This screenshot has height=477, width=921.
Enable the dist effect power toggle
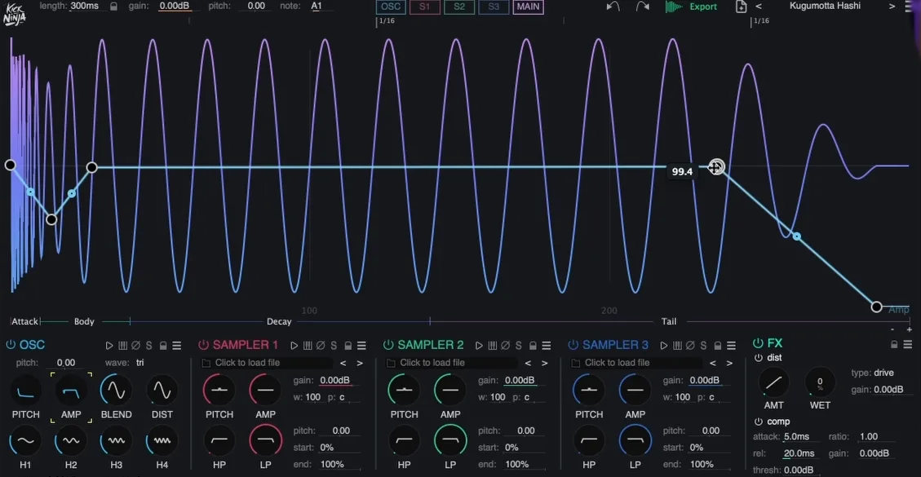point(759,358)
